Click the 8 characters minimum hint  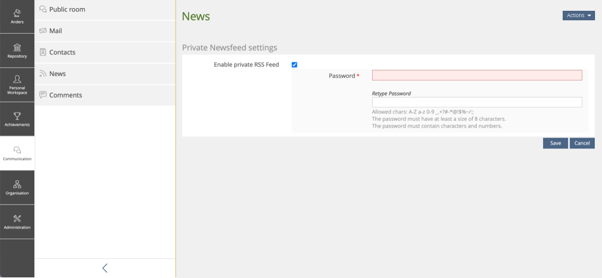(x=439, y=119)
